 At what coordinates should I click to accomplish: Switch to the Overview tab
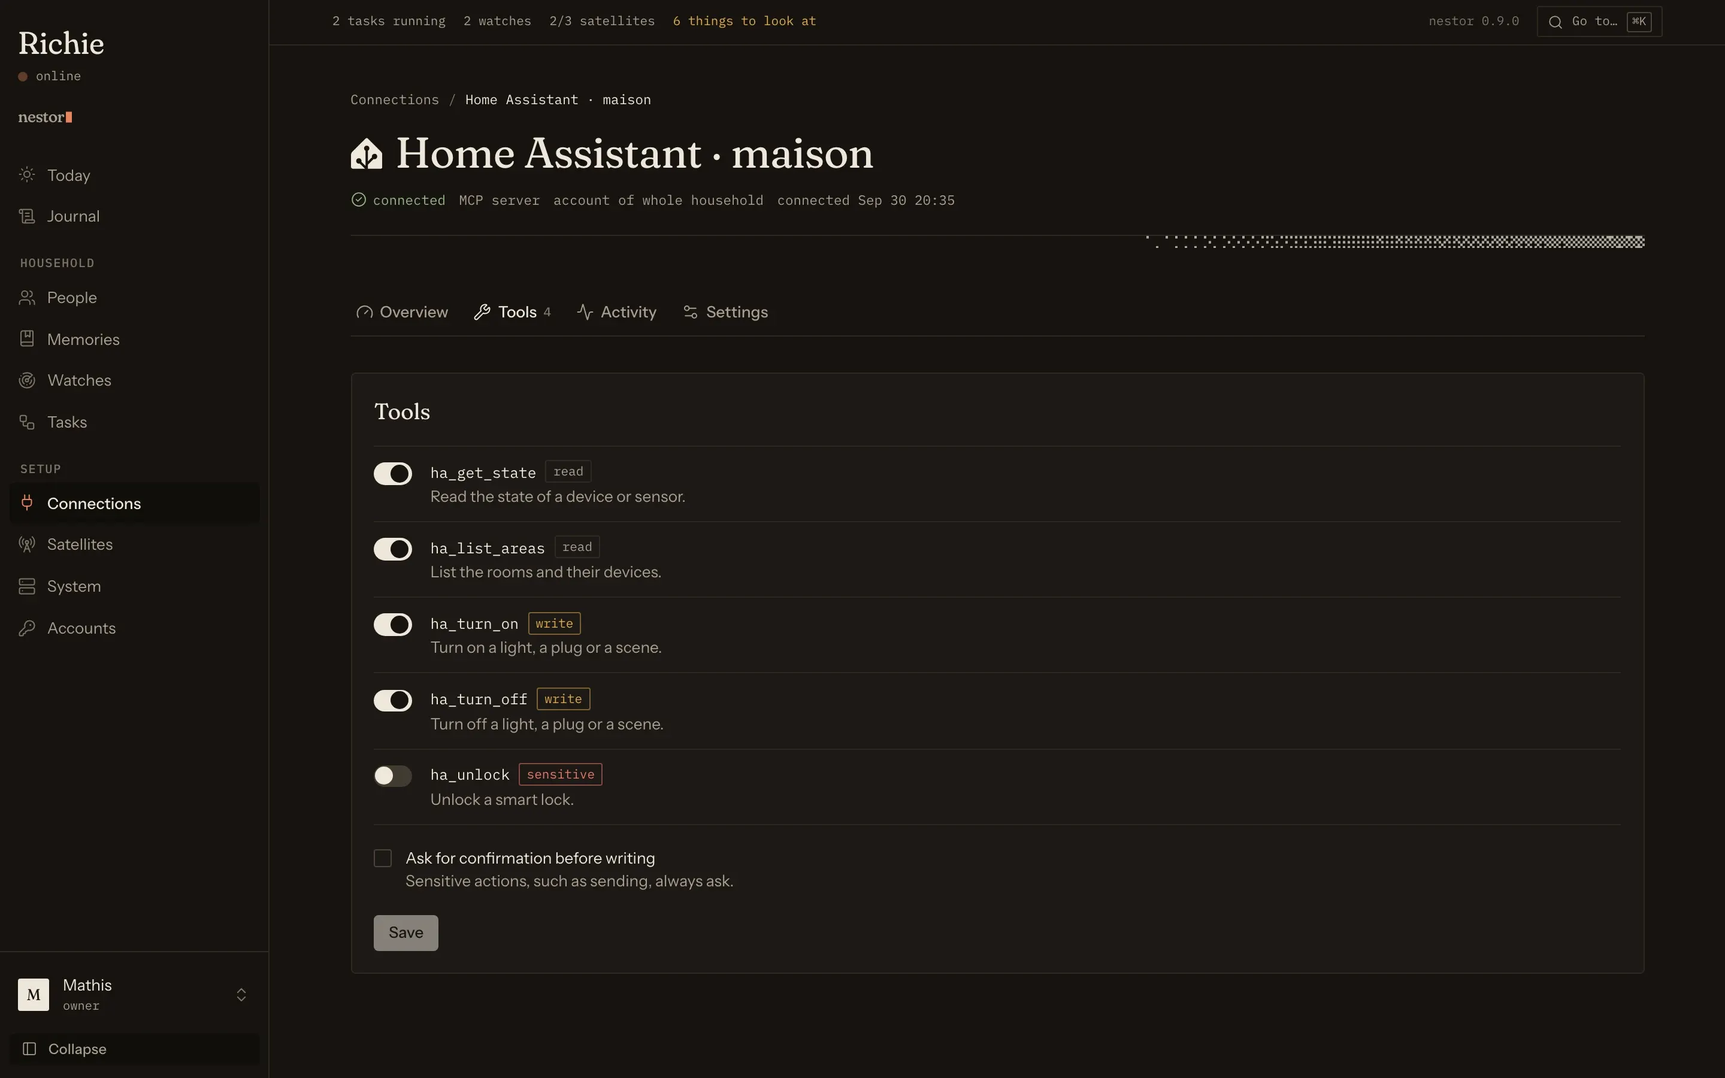tap(402, 312)
